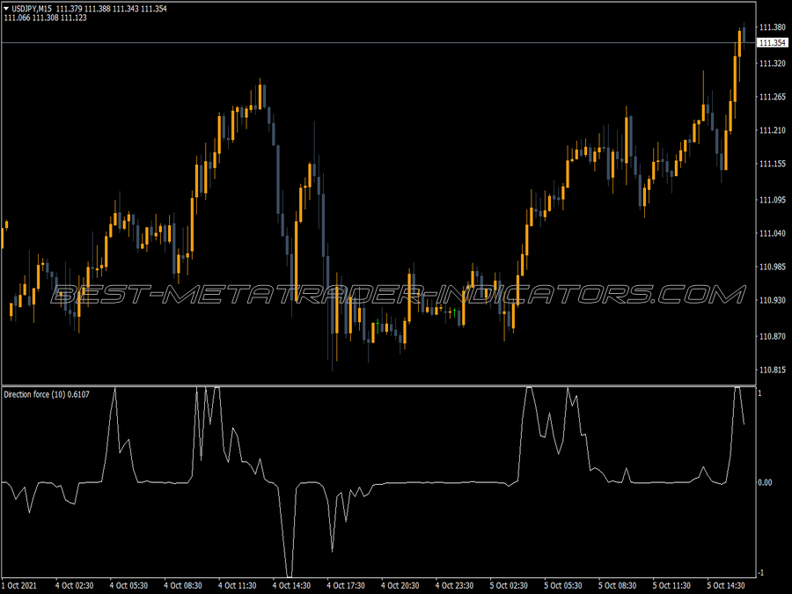Click the 5 Oct 02:30 time label
Image resolution: width=792 pixels, height=594 pixels.
509,586
